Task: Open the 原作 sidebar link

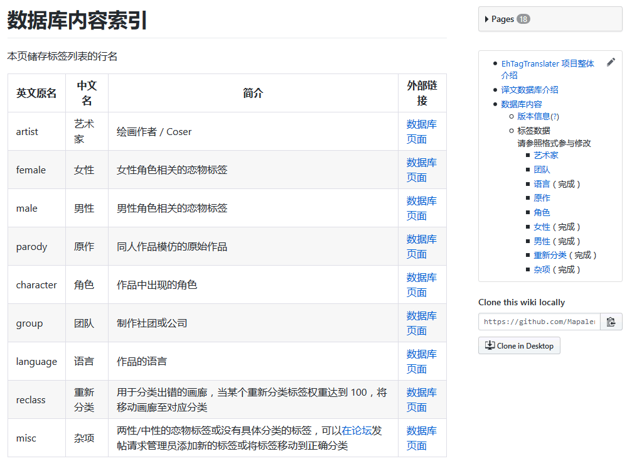Action: 542,198
